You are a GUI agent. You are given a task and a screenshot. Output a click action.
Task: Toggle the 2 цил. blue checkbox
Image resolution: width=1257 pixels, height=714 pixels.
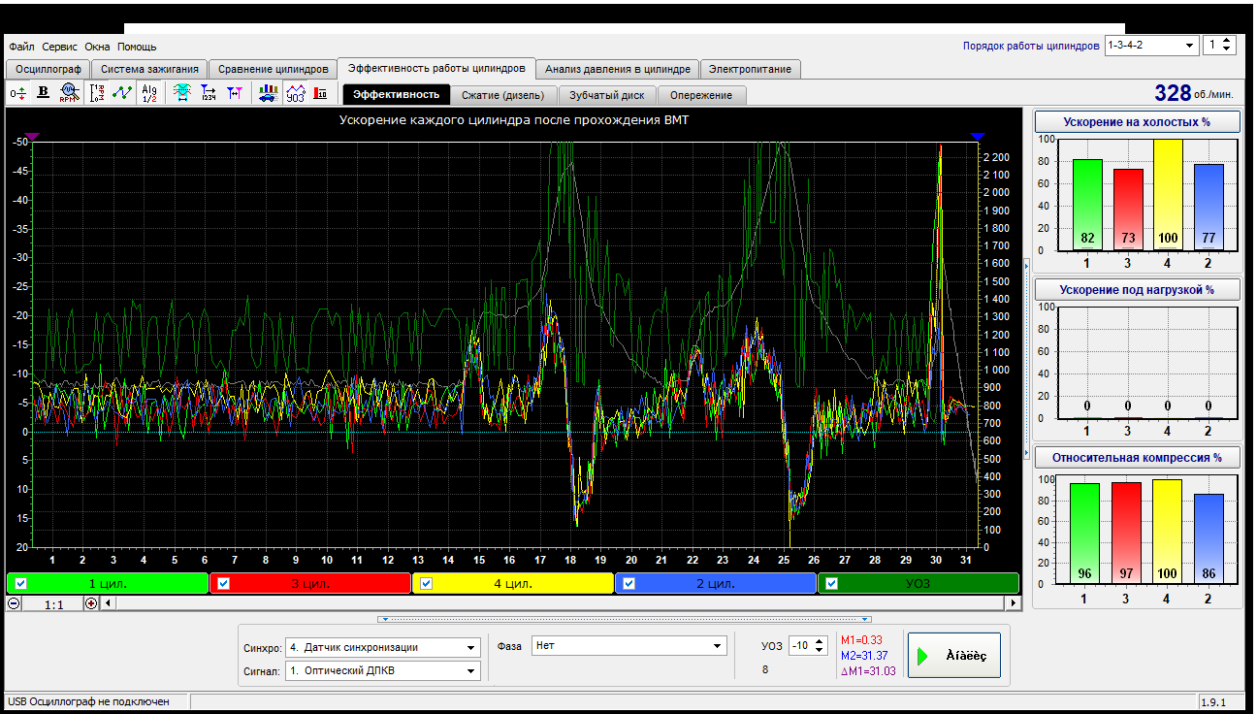click(629, 583)
